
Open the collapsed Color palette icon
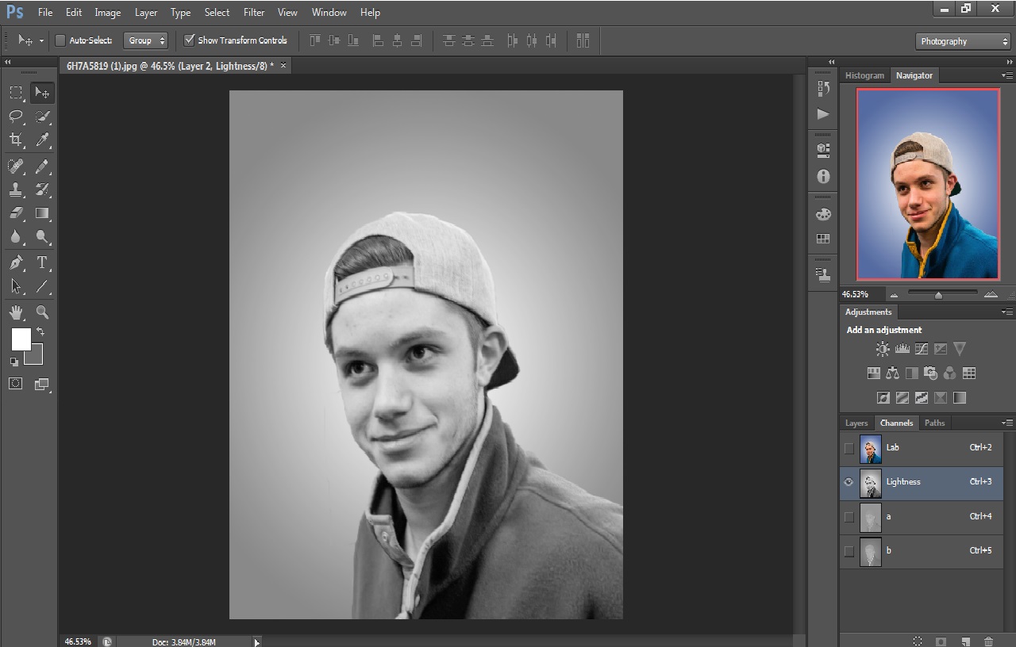[x=823, y=214]
